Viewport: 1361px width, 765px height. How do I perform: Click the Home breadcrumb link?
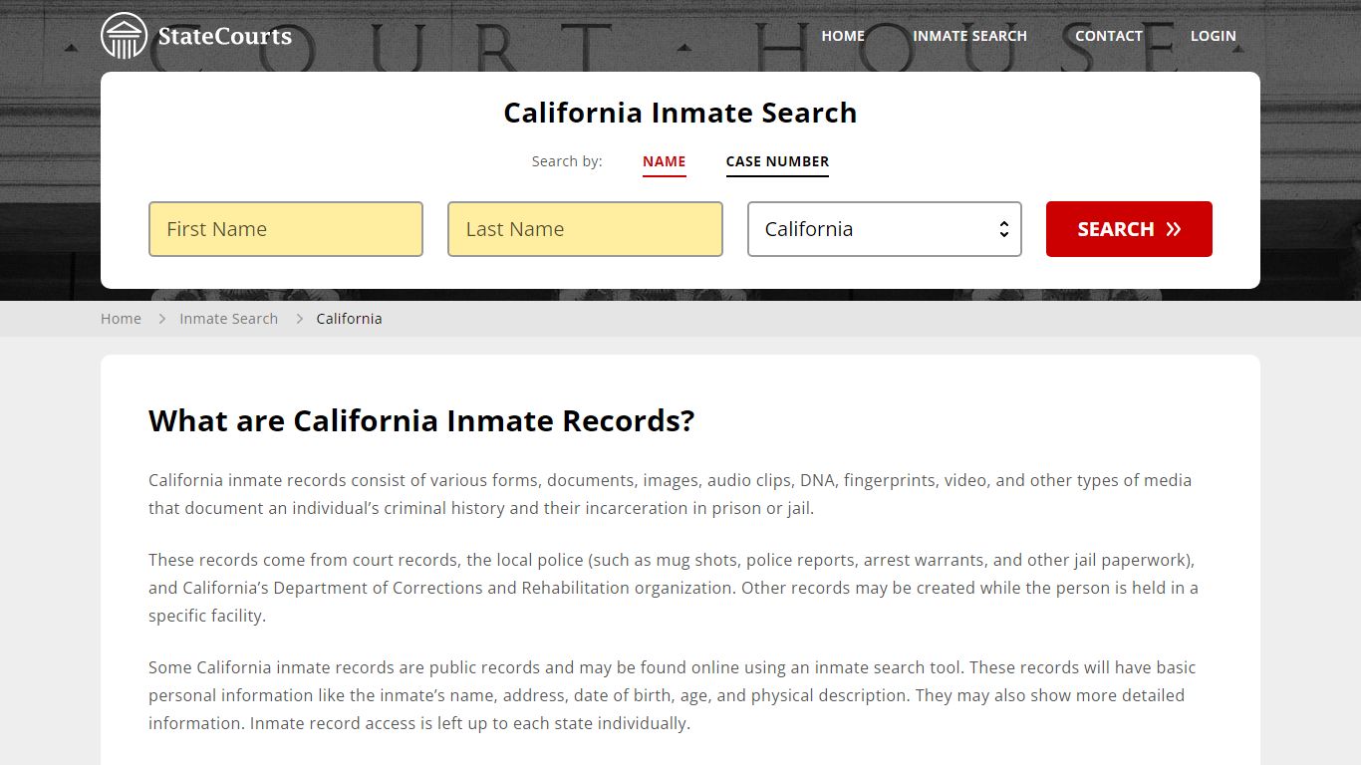[x=121, y=319]
